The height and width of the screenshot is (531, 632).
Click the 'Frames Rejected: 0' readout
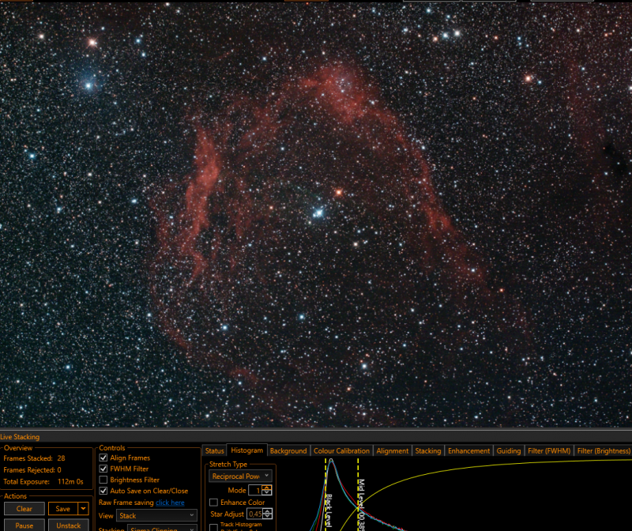click(x=32, y=469)
